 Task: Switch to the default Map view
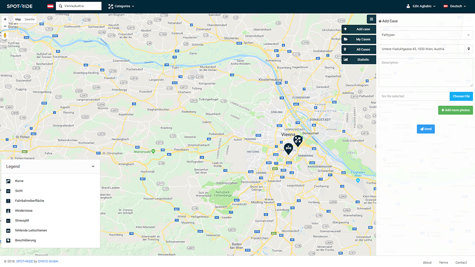click(x=18, y=19)
